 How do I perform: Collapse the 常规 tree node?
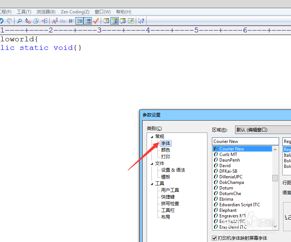tap(152, 137)
